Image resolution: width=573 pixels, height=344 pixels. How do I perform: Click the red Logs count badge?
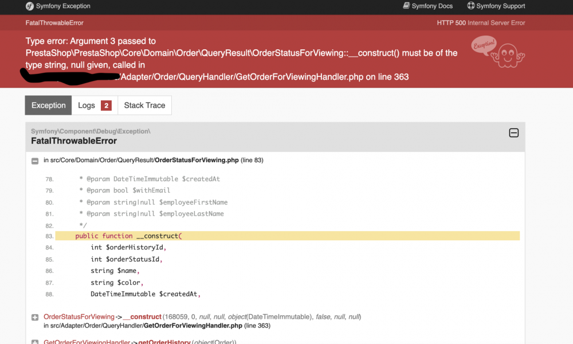tap(105, 105)
